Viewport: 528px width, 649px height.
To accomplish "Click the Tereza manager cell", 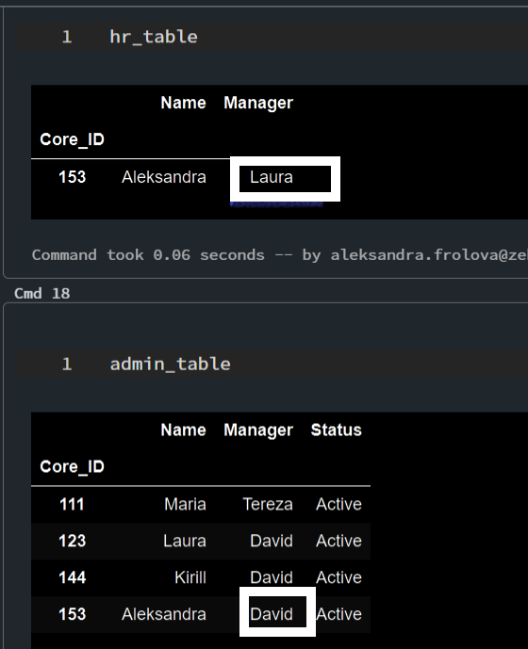I will (x=268, y=504).
